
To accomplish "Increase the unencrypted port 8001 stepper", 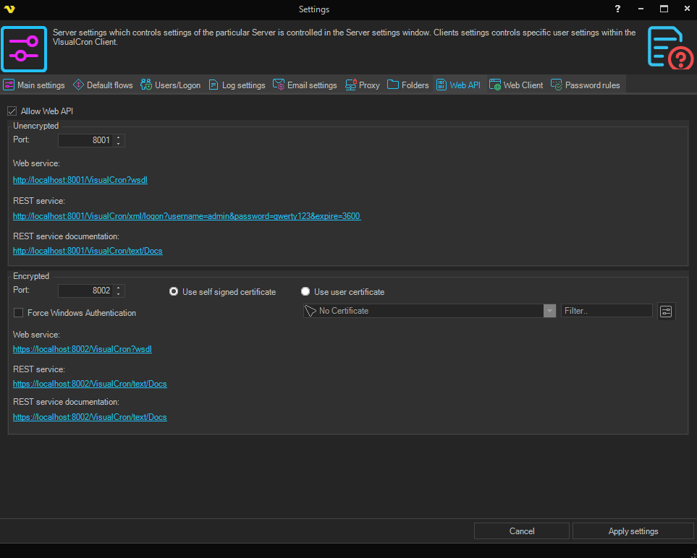I will tap(119, 137).
